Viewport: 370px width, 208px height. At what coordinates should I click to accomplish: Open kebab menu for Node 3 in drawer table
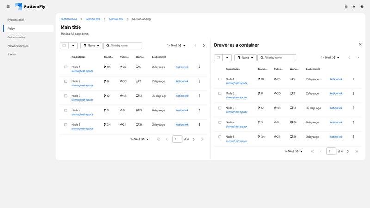click(353, 108)
